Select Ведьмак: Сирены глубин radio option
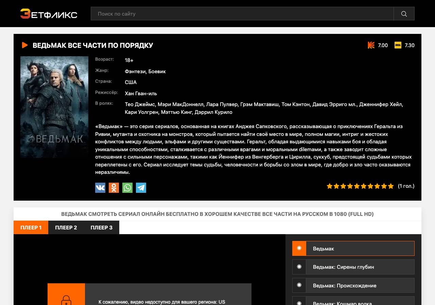The width and height of the screenshot is (435, 305). [353, 267]
